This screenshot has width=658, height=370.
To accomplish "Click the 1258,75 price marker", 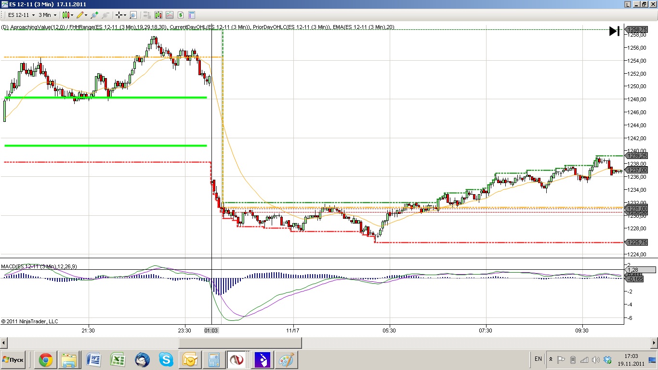I will (636, 29).
